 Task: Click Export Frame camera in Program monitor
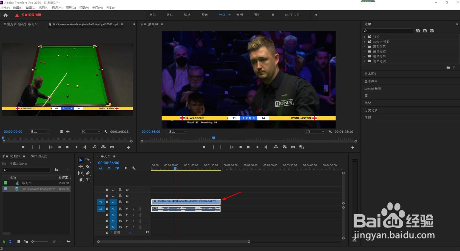coord(293,147)
